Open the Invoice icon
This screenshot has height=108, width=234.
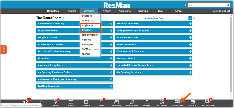tap(192, 102)
